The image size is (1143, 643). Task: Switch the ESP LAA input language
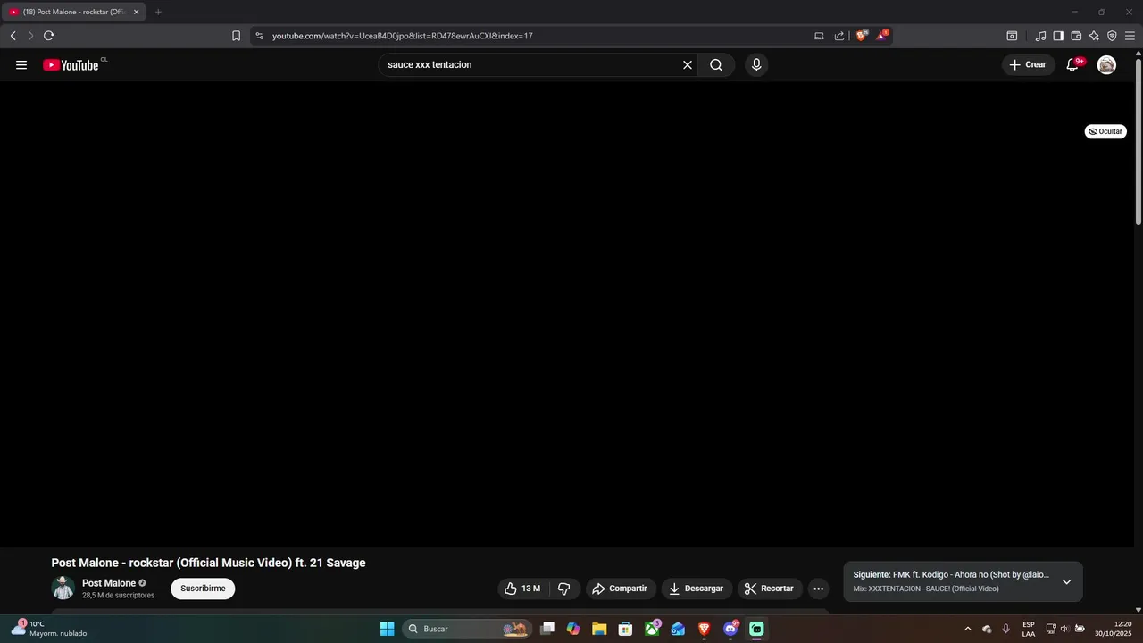pos(1029,629)
